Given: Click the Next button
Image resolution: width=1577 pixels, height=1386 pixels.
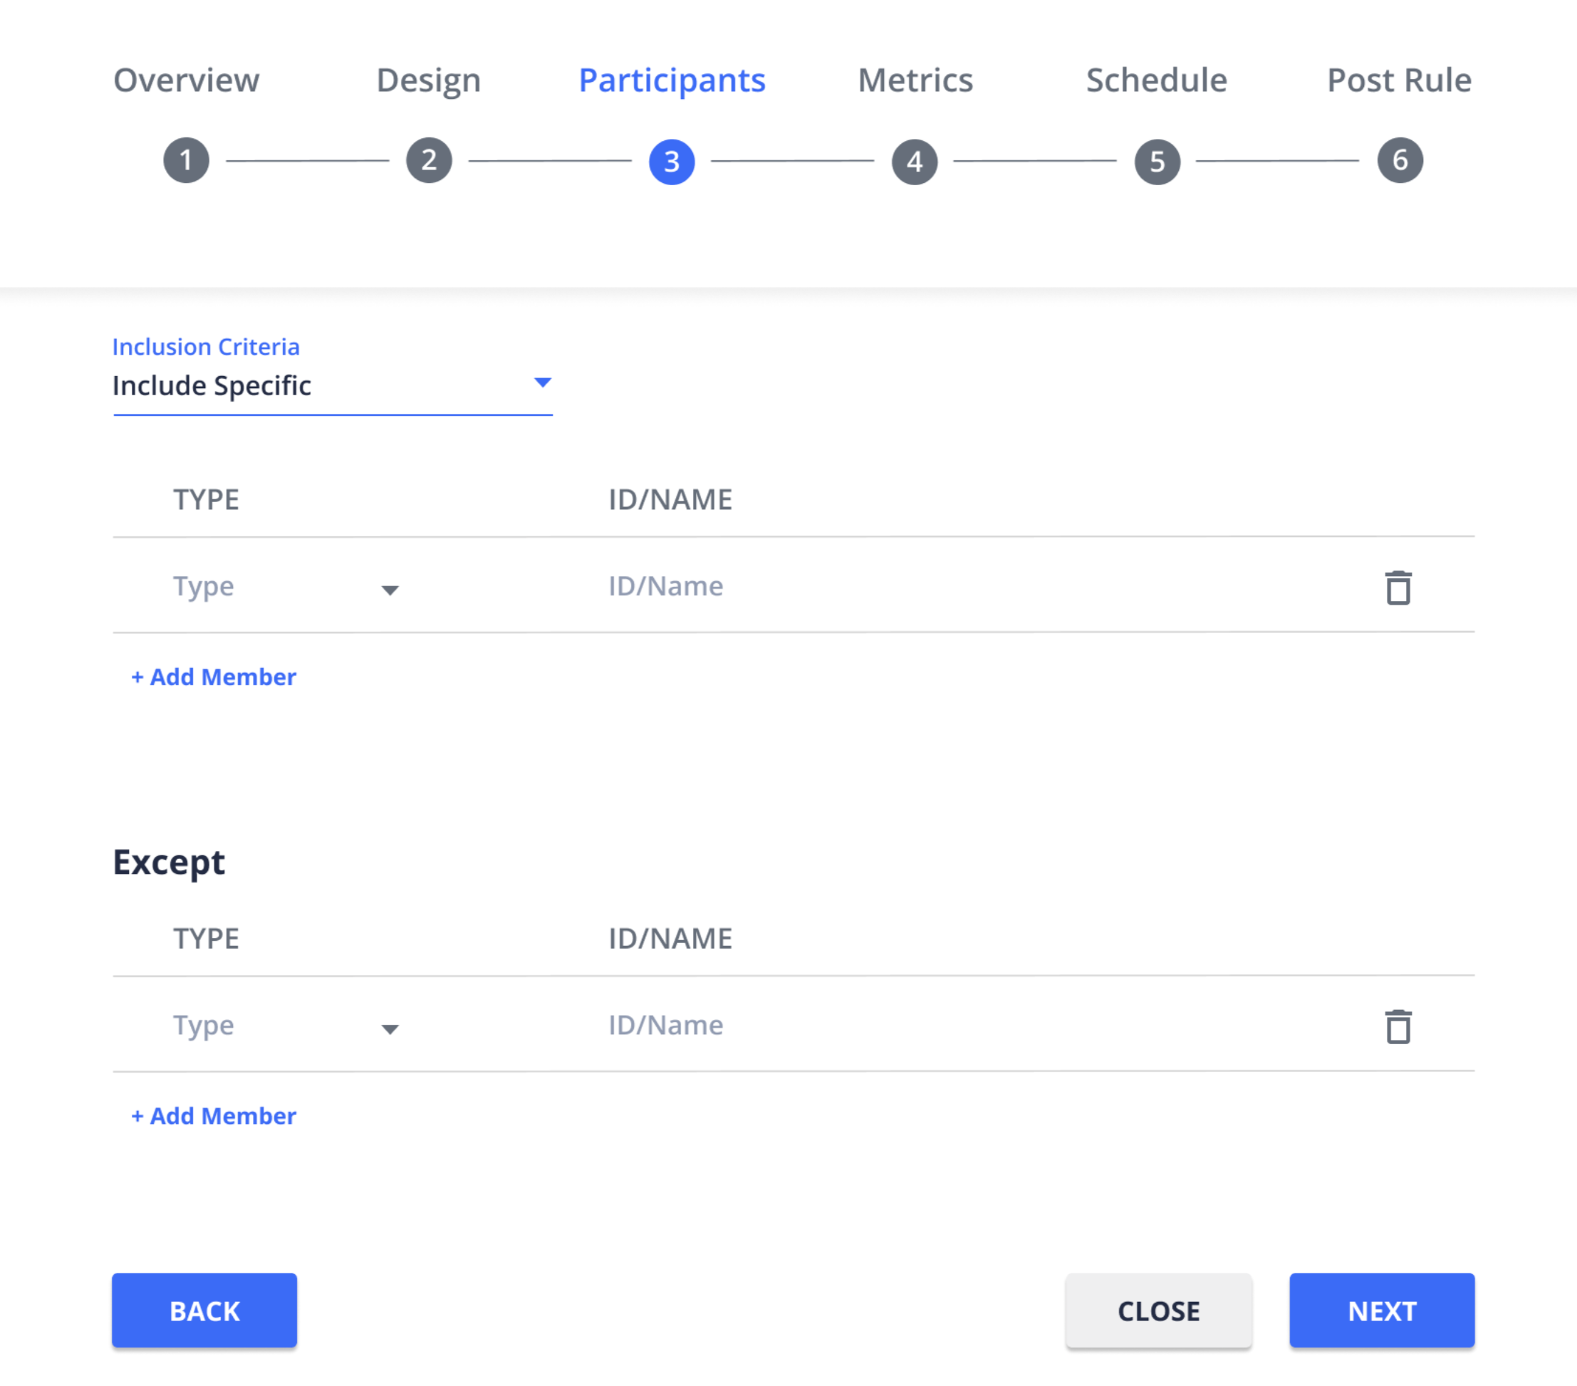Looking at the screenshot, I should click(x=1382, y=1311).
